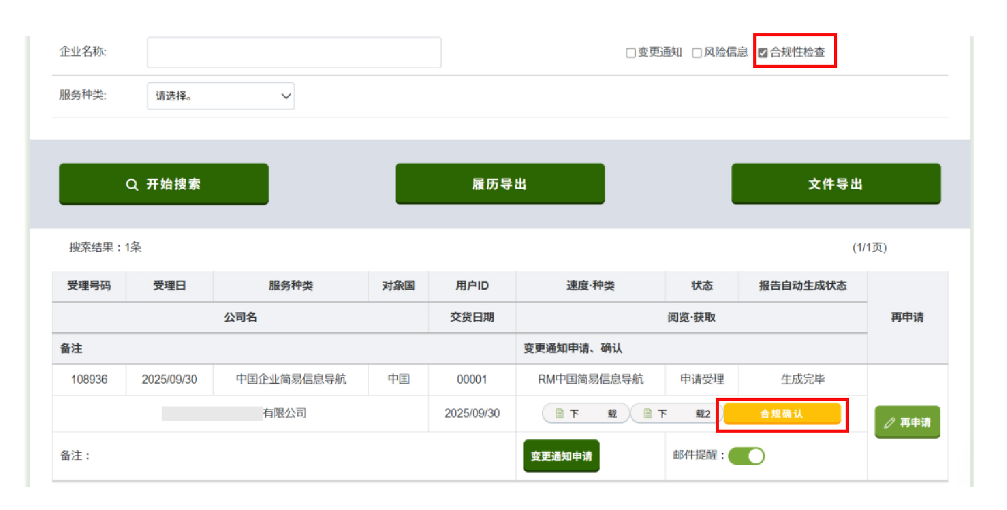This screenshot has width=1007, height=510.
Task: Enable the 变更通知 checkbox
Action: coord(631,53)
